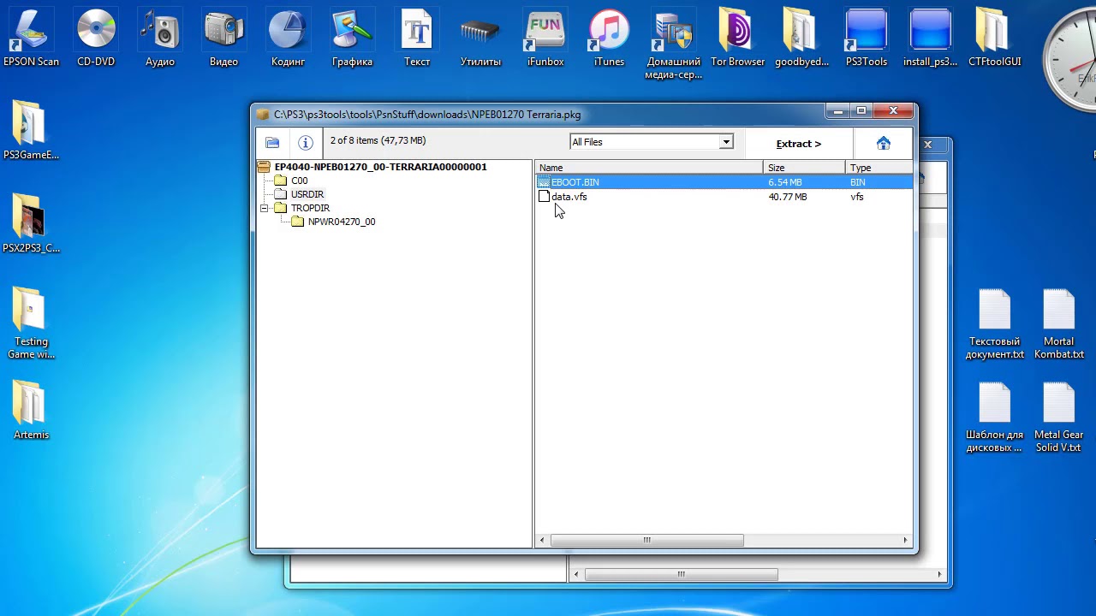Image resolution: width=1096 pixels, height=616 pixels.
Task: Select the PS3Tools desktop shortcut
Action: click(867, 38)
